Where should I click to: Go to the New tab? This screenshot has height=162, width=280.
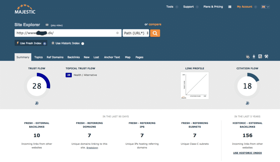[x=87, y=57]
